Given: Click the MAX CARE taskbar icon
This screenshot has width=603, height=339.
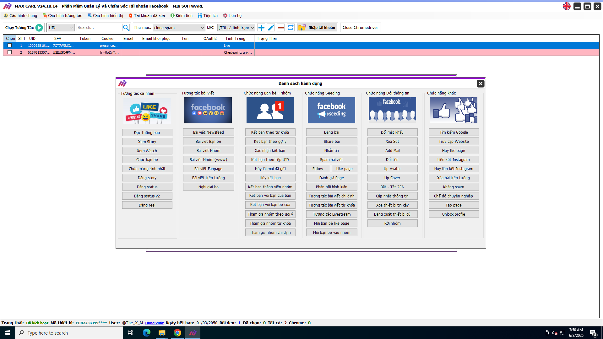Looking at the screenshot, I should [x=193, y=333].
